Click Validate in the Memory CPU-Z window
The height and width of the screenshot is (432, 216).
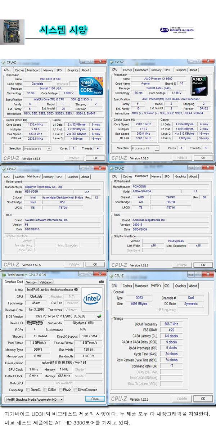point(182,399)
